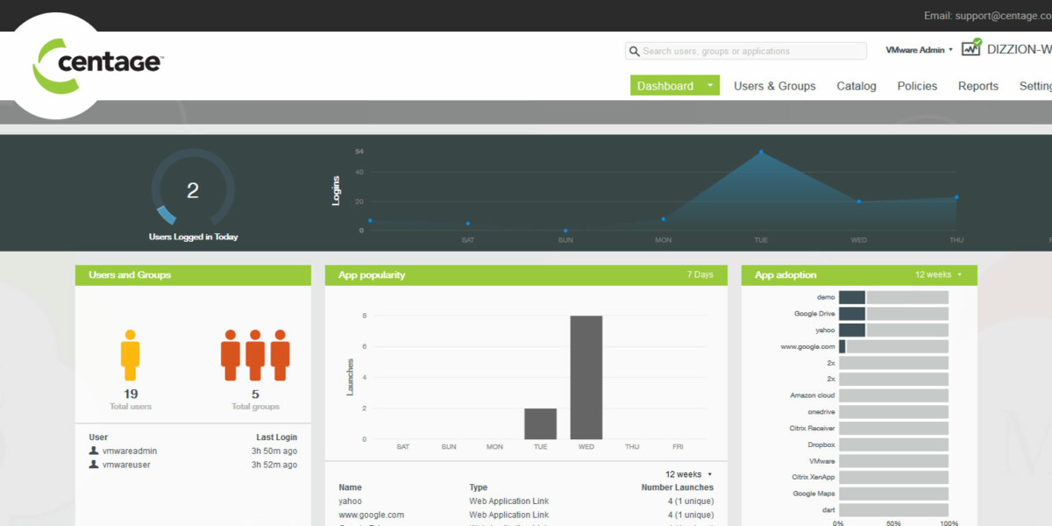
Task: Open the Users & Groups menu
Action: coord(774,86)
